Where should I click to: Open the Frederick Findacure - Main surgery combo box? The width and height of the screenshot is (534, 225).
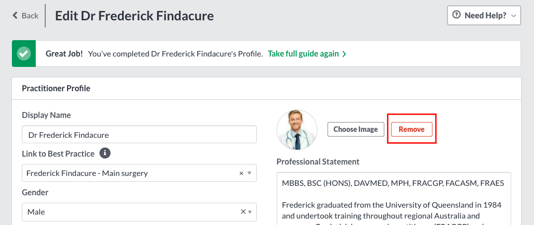click(x=139, y=173)
